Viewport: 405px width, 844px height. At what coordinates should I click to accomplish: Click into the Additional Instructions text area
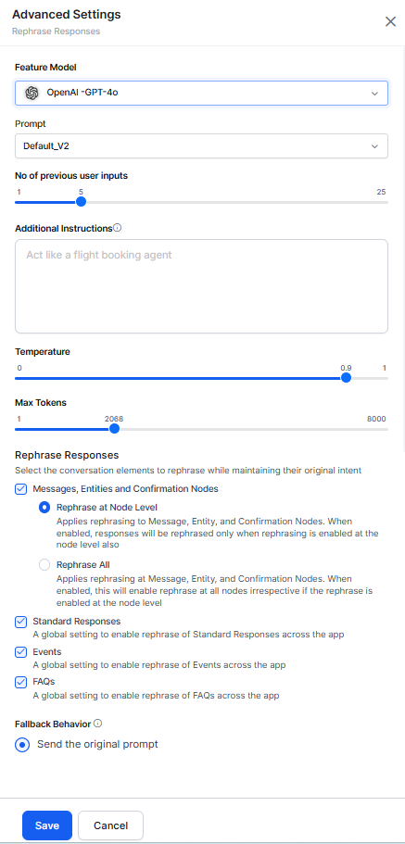point(201,286)
